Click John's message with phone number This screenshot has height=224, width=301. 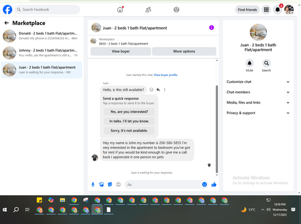pyautogui.click(x=147, y=150)
